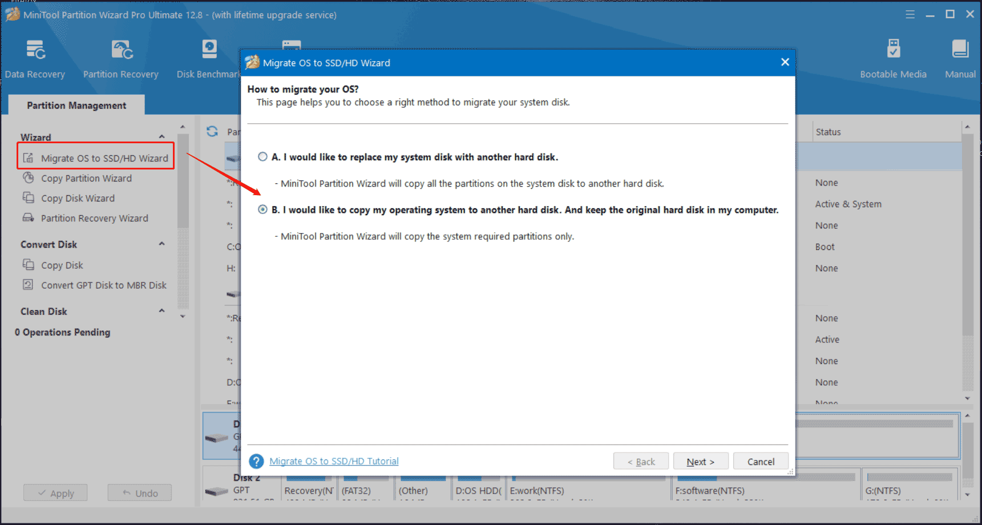Open the Manual from the toolbar
The height and width of the screenshot is (525, 982).
tap(960, 57)
